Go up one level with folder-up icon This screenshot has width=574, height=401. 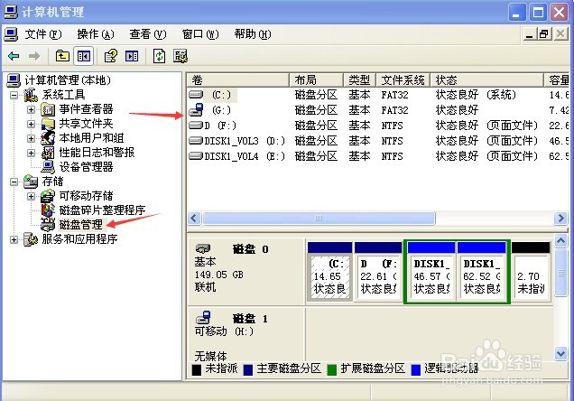tap(62, 56)
